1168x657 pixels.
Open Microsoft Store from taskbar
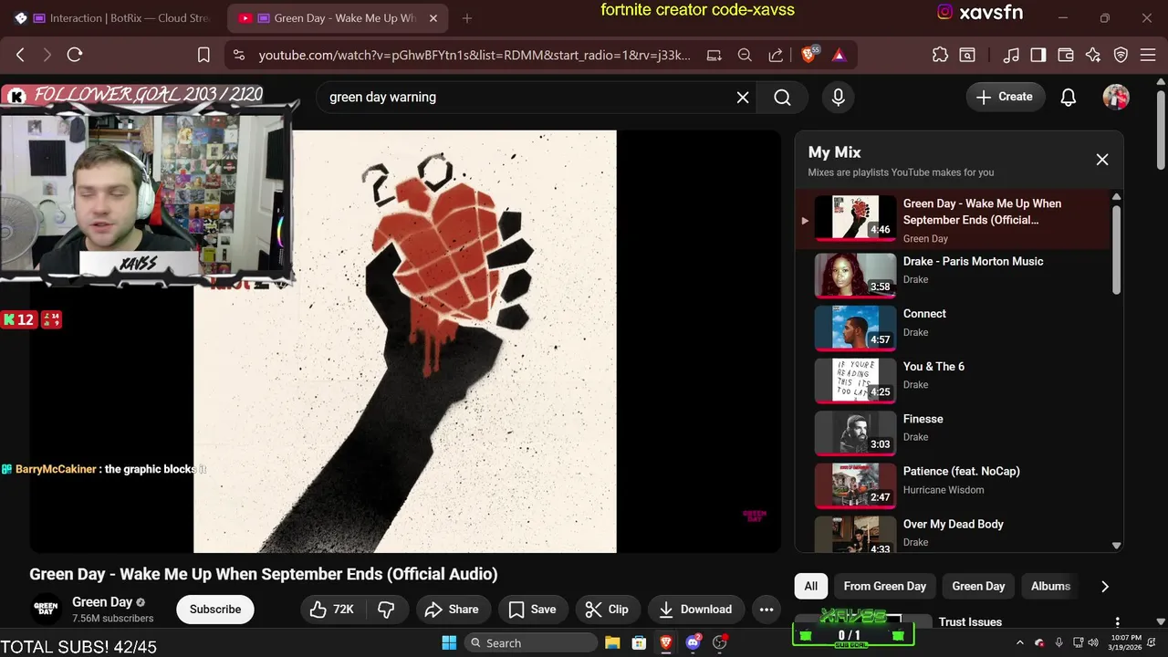(639, 642)
